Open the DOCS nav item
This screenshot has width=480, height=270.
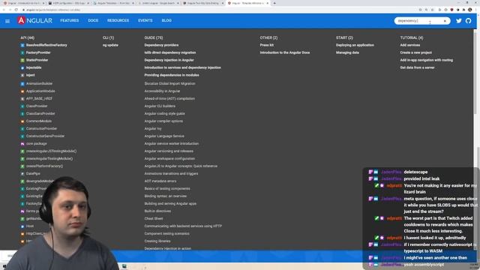pyautogui.click(x=93, y=20)
